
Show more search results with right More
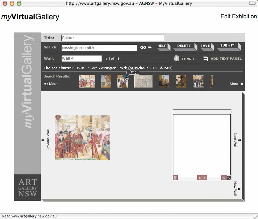[x=237, y=84]
